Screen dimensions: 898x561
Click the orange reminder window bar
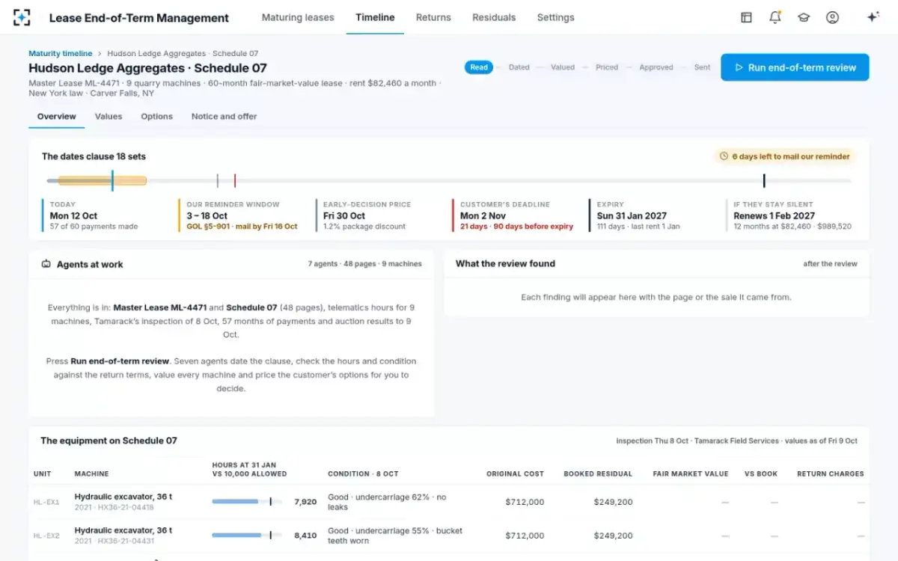tap(102, 180)
